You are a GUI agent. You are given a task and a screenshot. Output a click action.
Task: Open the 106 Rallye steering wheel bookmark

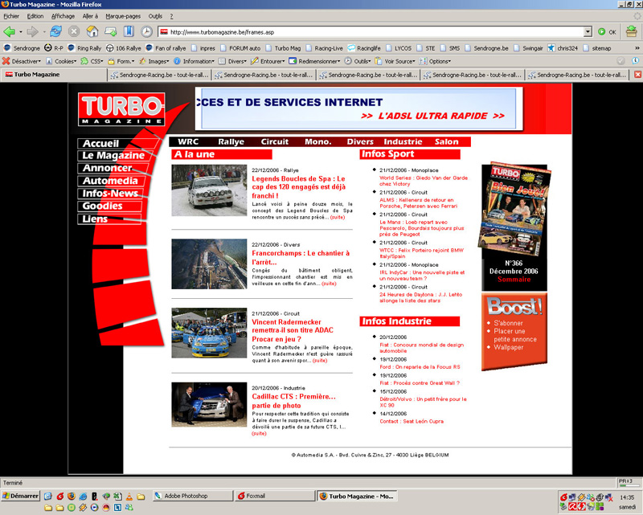[124, 48]
